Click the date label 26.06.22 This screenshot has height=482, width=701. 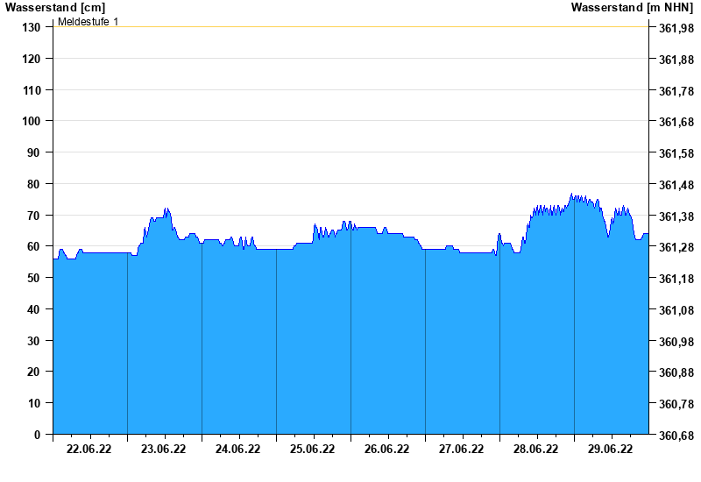click(386, 449)
